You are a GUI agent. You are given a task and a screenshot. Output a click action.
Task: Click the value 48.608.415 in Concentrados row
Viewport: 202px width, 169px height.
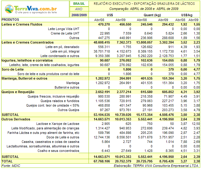tap(102, 42)
